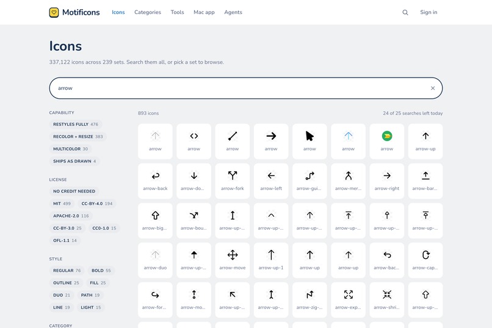Screen dimensions: 492x328
Task: Choose the light blue up 'arrow' icon
Action: click(x=349, y=141)
